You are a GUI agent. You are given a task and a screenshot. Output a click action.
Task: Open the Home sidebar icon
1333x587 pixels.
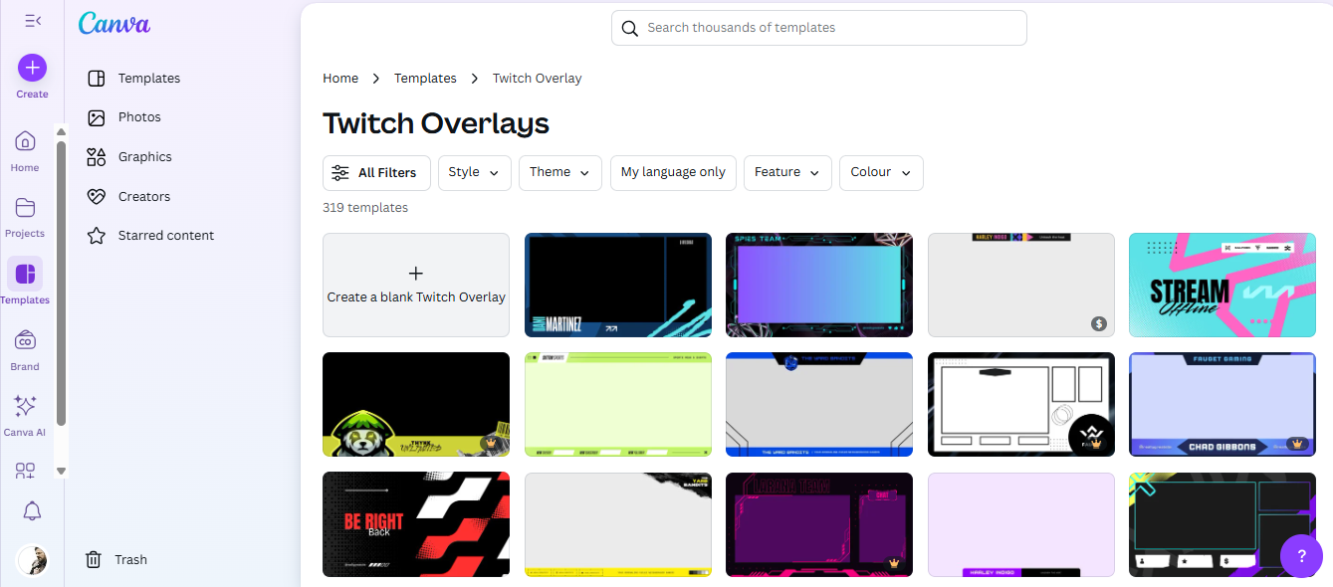(25, 140)
